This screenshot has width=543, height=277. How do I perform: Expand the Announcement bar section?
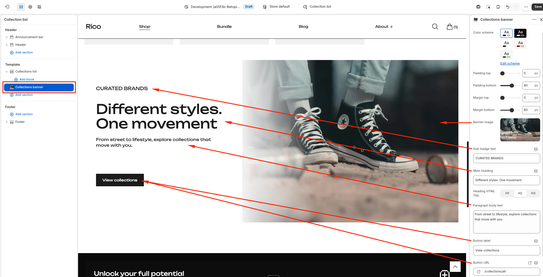pos(7,37)
